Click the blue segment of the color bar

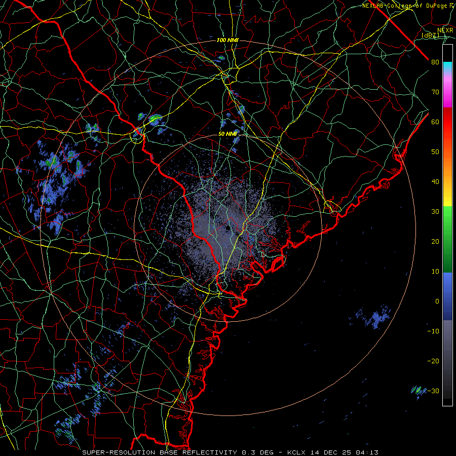coord(447,296)
